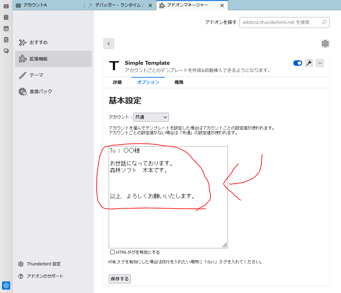Enable the HTMLタグを有効にする checkbox

(x=112, y=252)
